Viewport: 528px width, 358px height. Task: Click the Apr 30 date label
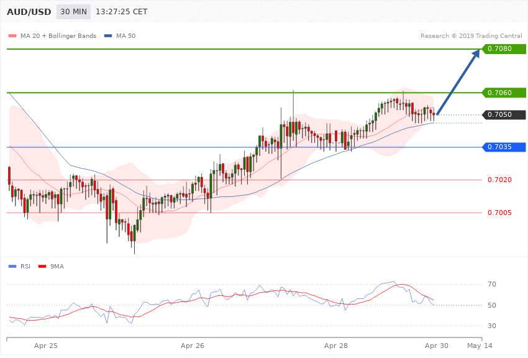(x=437, y=346)
